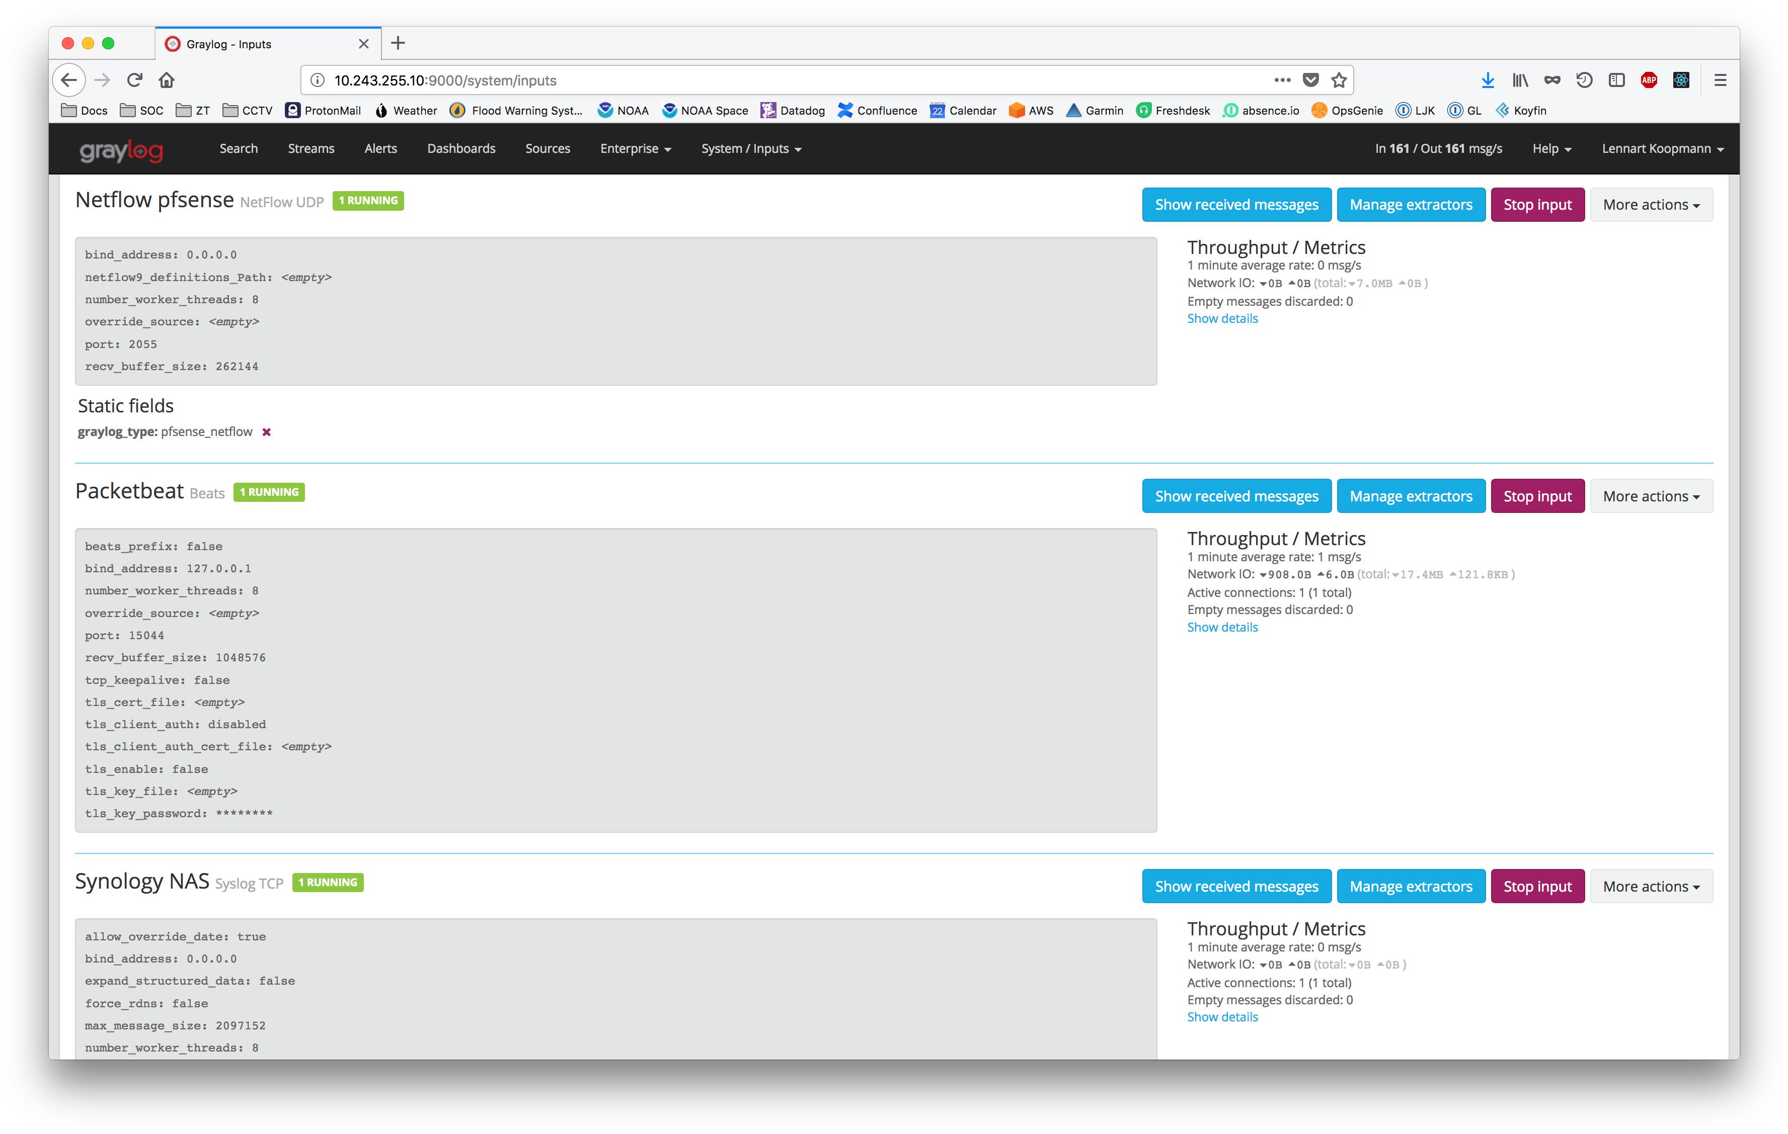Save page to Pocket icon
The height and width of the screenshot is (1134, 1788).
click(1310, 80)
